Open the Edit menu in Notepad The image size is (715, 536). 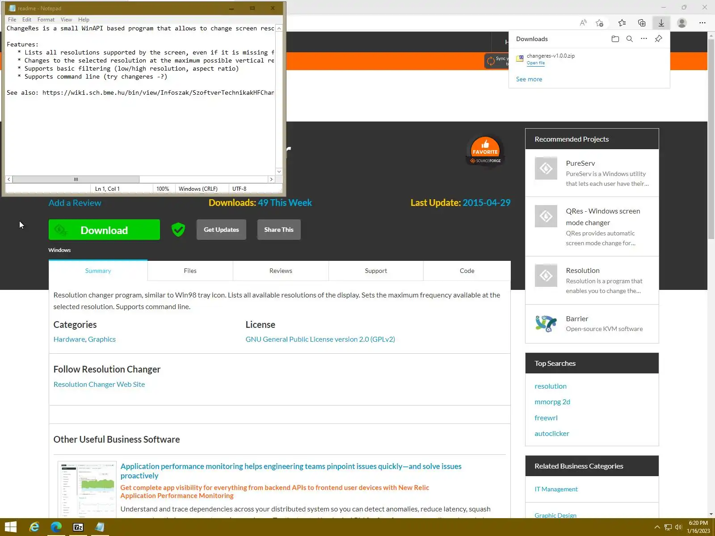tap(27, 20)
